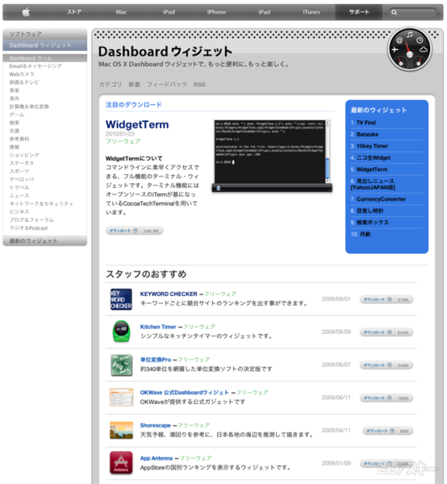
Task: Open the 単位変換Pro widget icon
Action: 121,365
